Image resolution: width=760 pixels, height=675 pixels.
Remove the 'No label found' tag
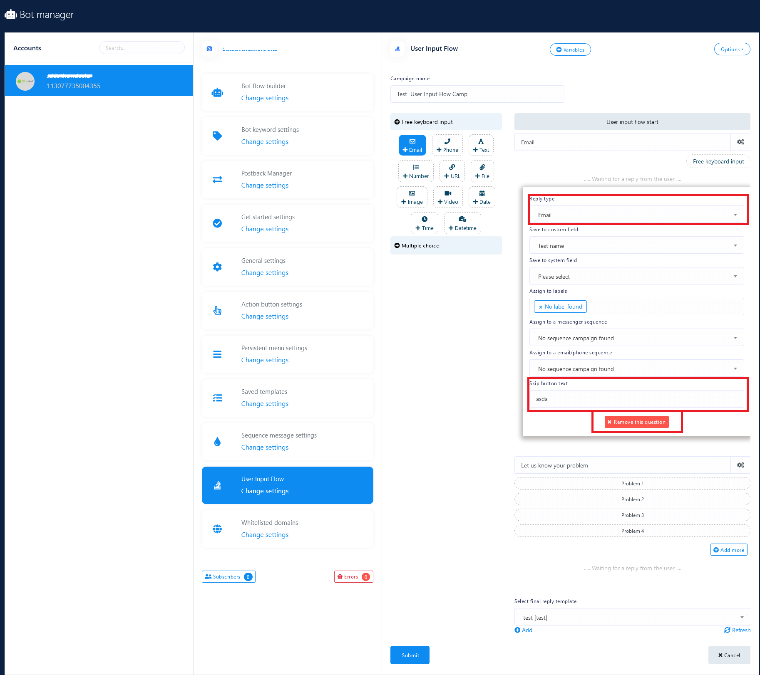[x=540, y=307]
